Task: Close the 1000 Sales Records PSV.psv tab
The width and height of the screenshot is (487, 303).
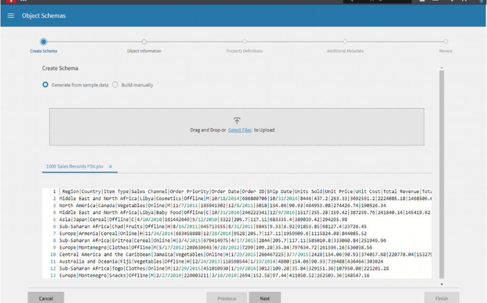Action: pyautogui.click(x=110, y=167)
